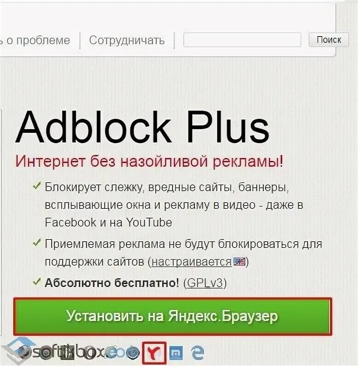Click Установить на Яндекс.Браузер button
358x366 pixels.
[173, 317]
